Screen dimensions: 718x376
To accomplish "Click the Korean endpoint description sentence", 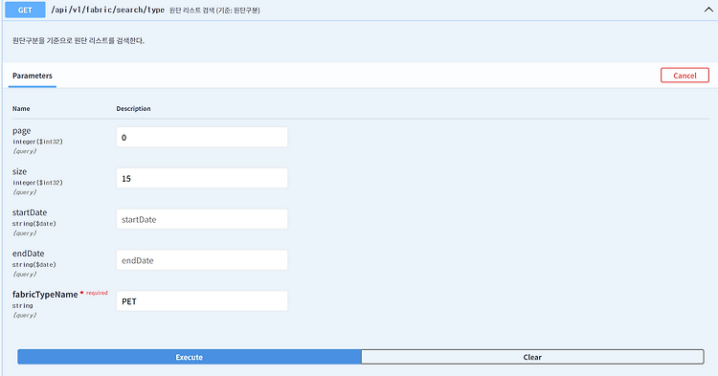I will (79, 41).
